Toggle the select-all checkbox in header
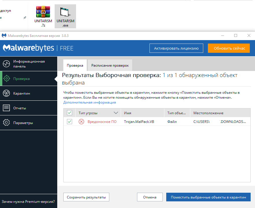The image size is (255, 208). click(x=69, y=113)
